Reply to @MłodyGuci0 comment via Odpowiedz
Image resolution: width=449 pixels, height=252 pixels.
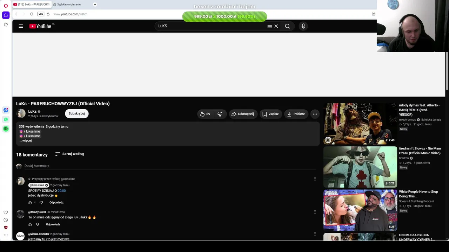click(x=53, y=224)
